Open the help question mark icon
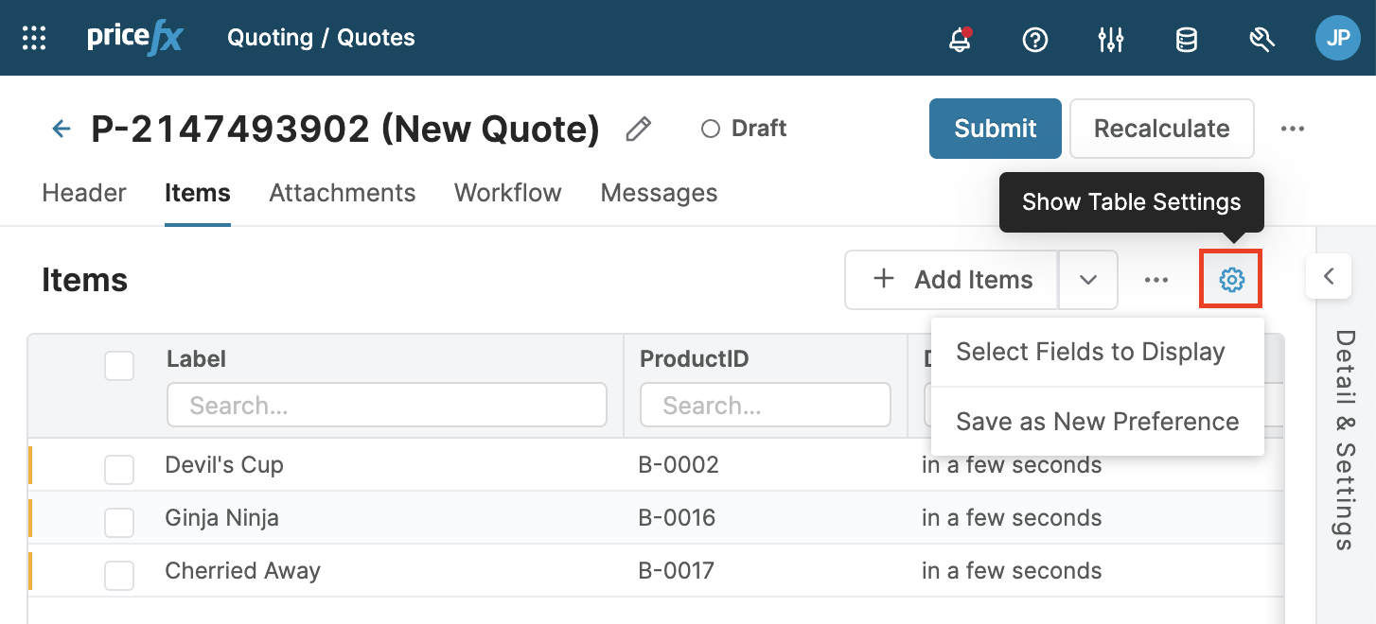This screenshot has width=1376, height=624. [x=1035, y=39]
